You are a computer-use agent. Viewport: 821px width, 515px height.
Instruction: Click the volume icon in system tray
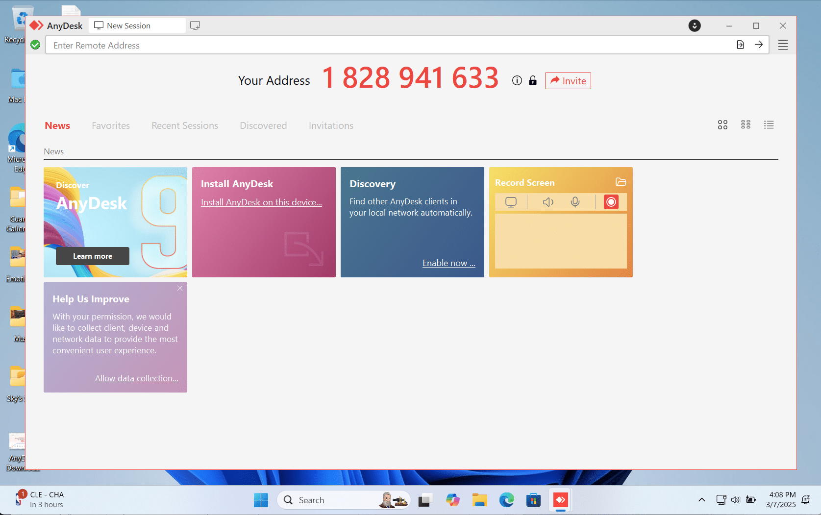[x=735, y=500]
